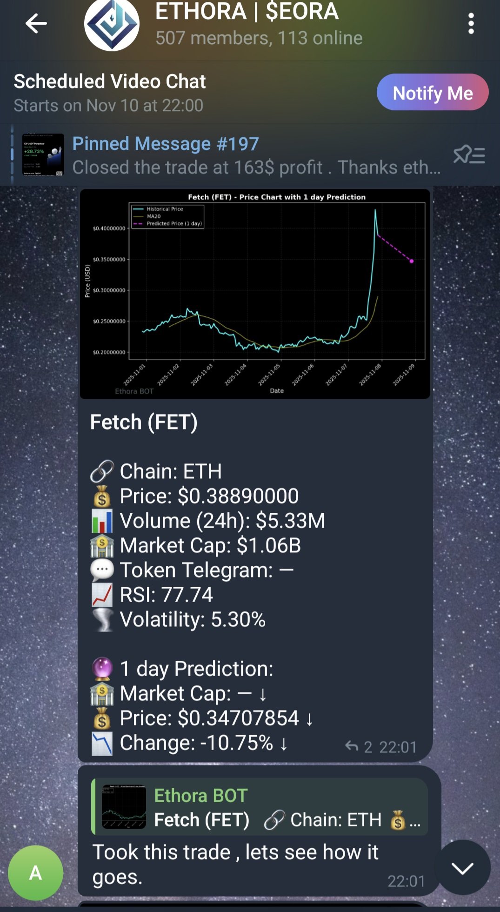This screenshot has height=912, width=500.
Task: Open the three-dot overflow menu
Action: point(471,23)
